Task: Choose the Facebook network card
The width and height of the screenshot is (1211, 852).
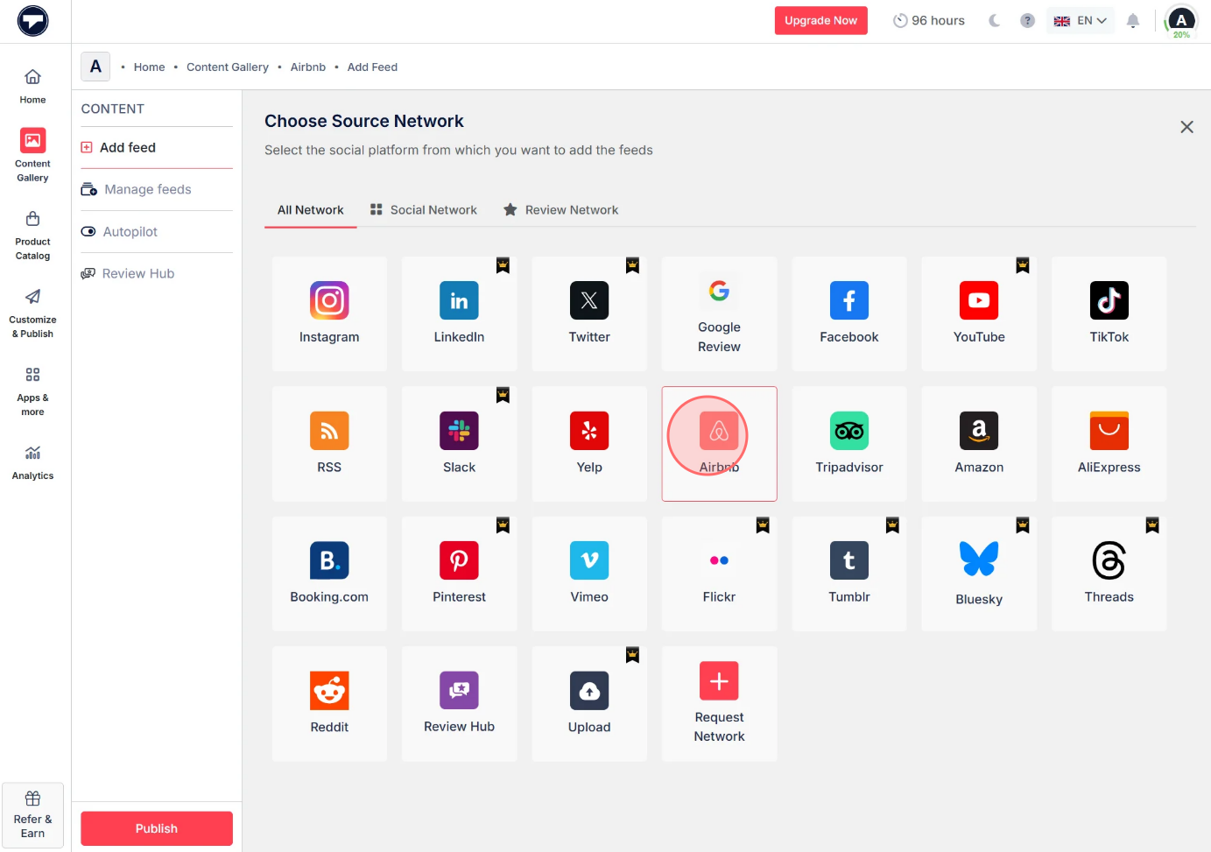Action: (x=849, y=313)
